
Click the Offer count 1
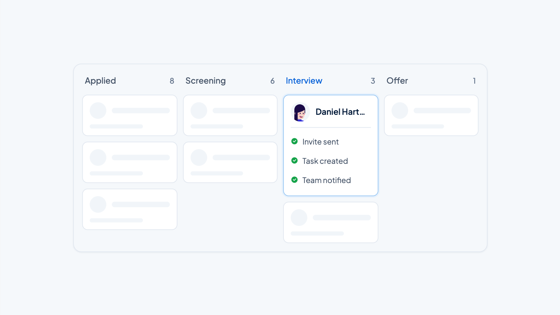pyautogui.click(x=474, y=81)
